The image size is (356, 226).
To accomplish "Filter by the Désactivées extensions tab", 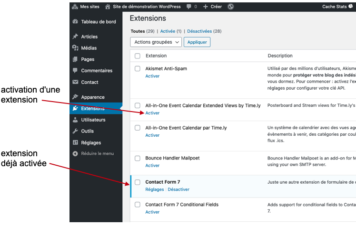I will (x=200, y=31).
